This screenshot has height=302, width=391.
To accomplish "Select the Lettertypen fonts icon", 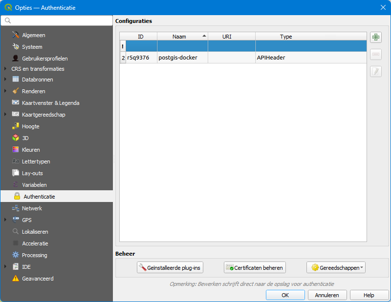I will pos(16,161).
